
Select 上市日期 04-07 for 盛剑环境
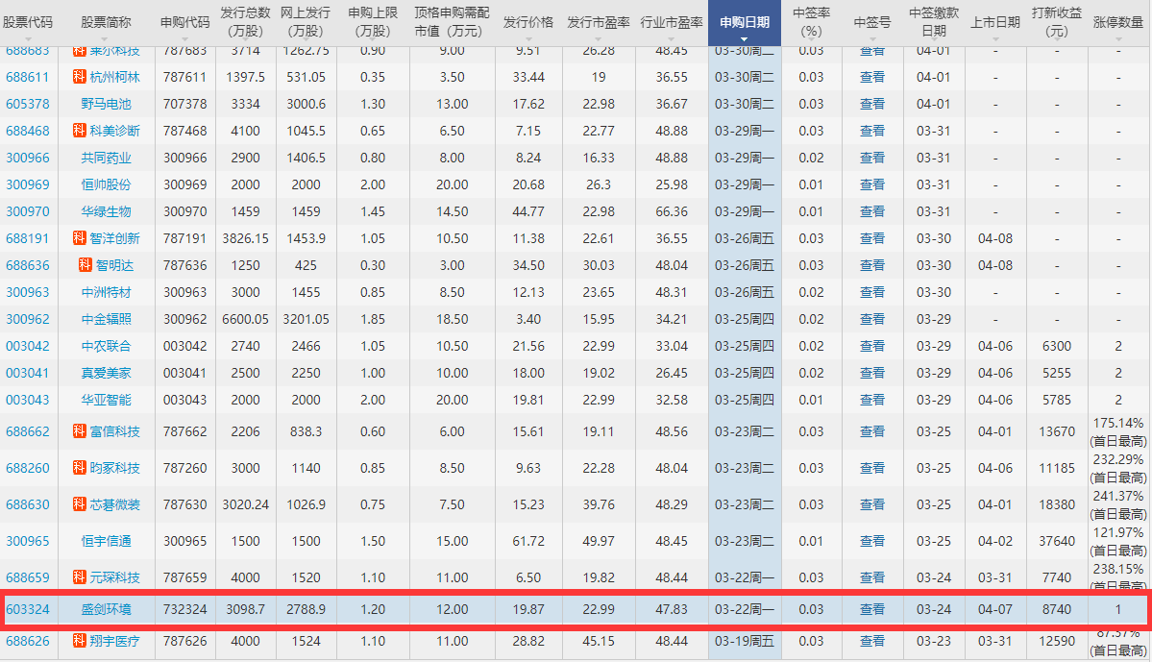(x=994, y=609)
